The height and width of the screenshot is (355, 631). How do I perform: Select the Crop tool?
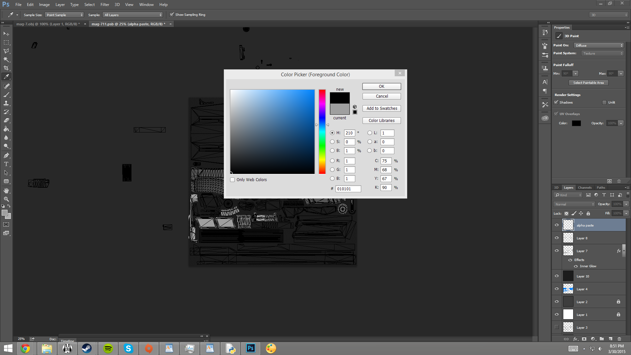pyautogui.click(x=6, y=68)
